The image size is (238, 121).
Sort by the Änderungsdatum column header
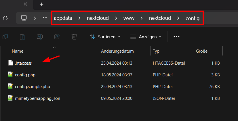pyautogui.click(x=117, y=51)
